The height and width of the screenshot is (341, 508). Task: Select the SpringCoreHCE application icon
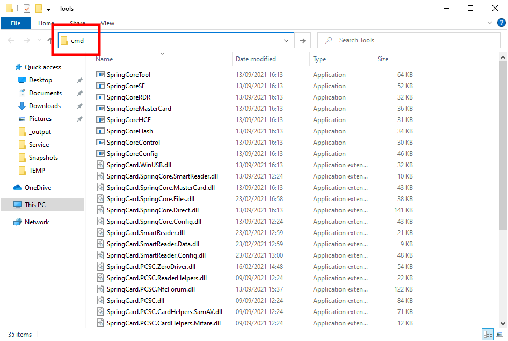click(x=100, y=120)
